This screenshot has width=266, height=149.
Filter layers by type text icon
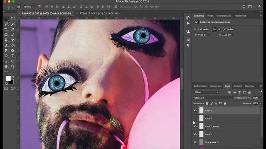(x=239, y=92)
